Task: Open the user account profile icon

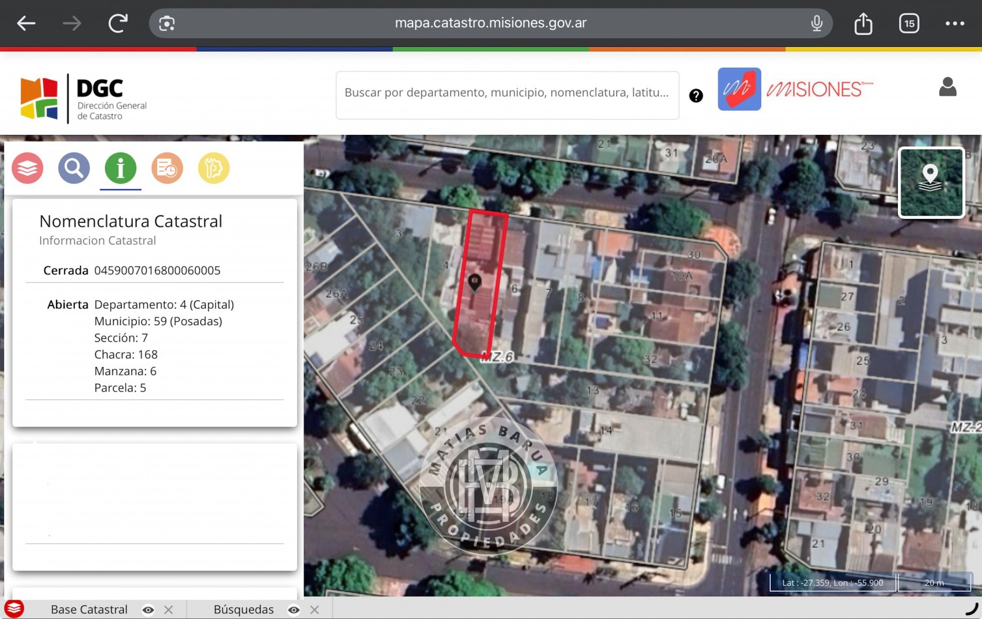Action: (x=947, y=87)
